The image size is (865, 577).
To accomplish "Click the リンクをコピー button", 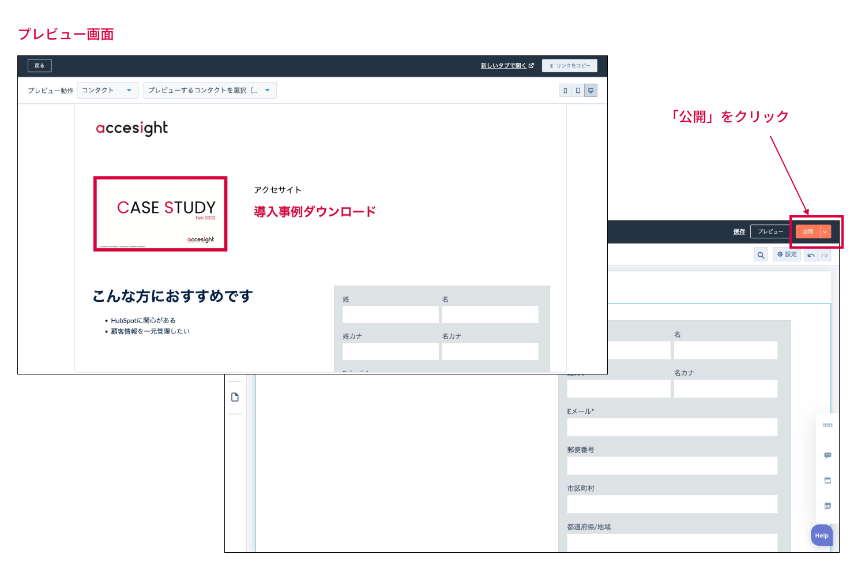I will coord(570,66).
